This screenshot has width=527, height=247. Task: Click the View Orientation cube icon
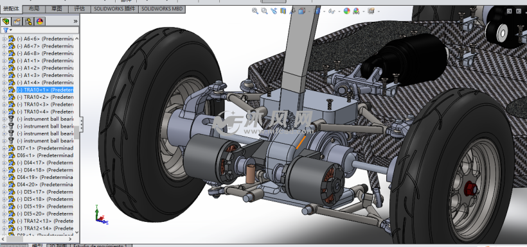point(301,11)
